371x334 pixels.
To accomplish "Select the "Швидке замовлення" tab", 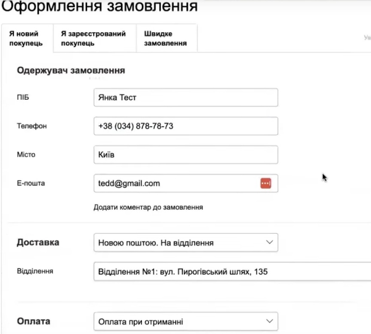I will point(165,39).
